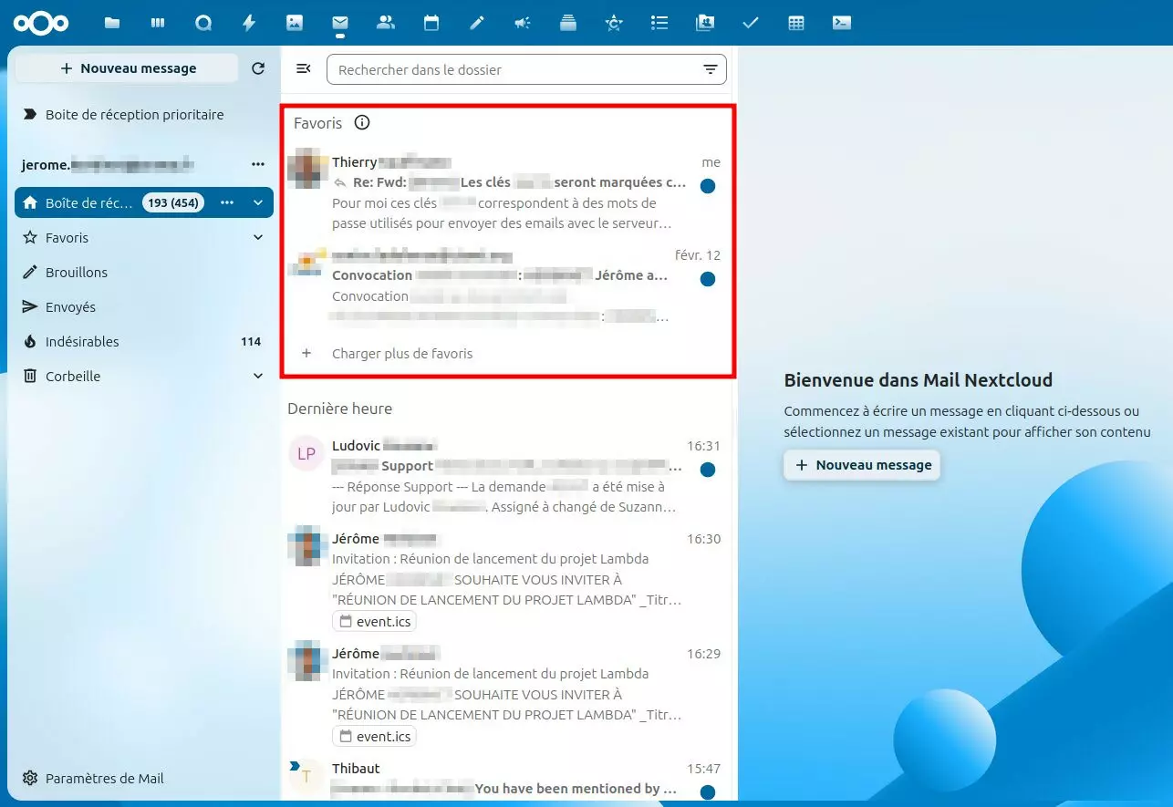The image size is (1173, 807).
Task: Open the Contacts app icon
Action: tap(386, 23)
